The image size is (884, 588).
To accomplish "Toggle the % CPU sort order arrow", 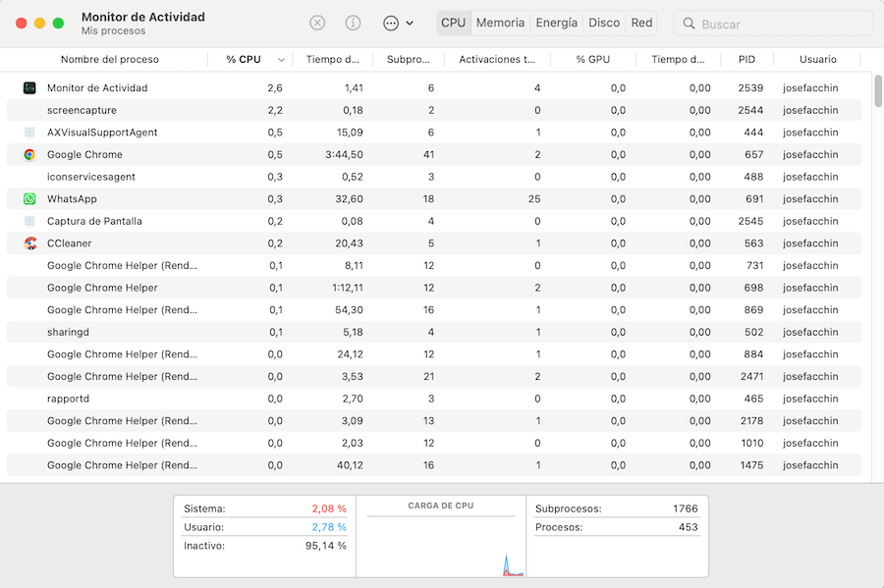I will click(281, 60).
